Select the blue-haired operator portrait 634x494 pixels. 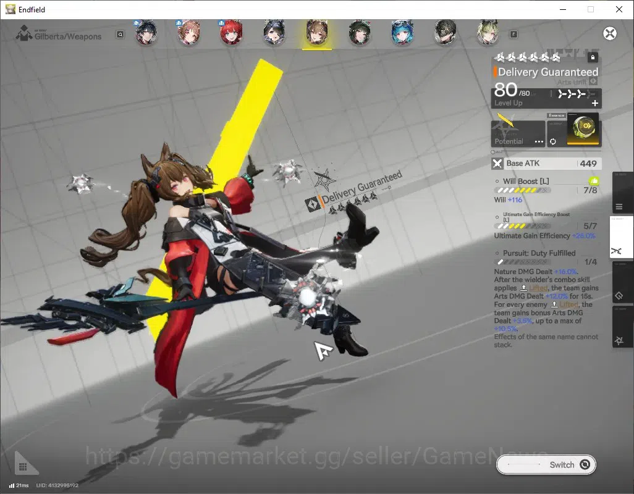pyautogui.click(x=402, y=33)
